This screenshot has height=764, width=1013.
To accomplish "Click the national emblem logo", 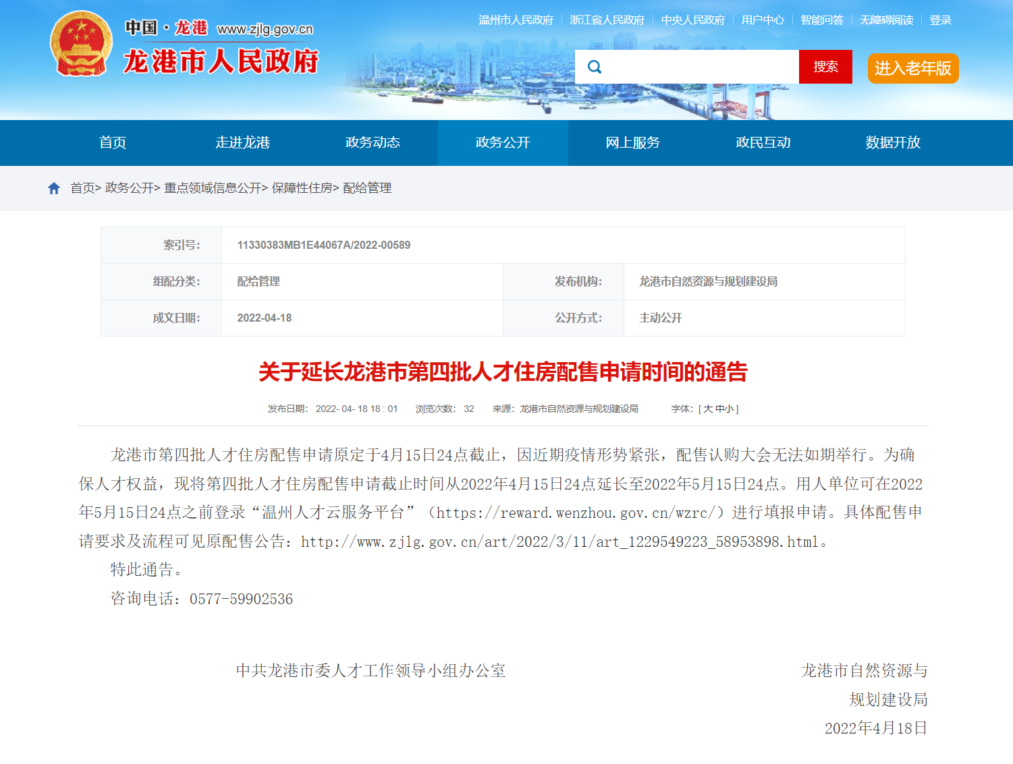I will (81, 44).
